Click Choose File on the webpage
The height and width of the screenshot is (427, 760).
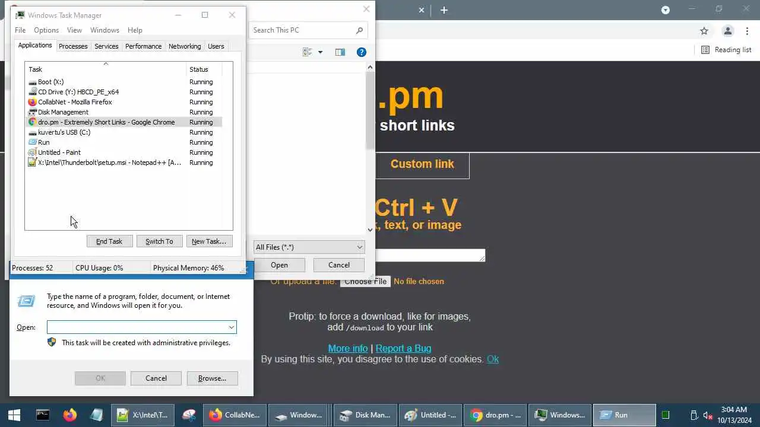365,281
